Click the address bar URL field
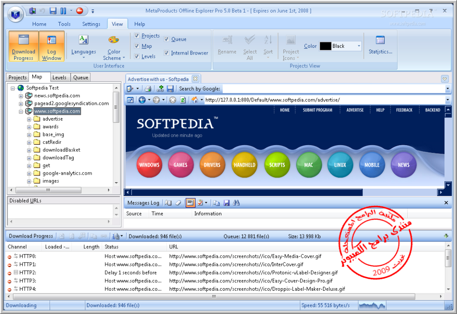Viewport: 457px width, 314px height. [324, 100]
